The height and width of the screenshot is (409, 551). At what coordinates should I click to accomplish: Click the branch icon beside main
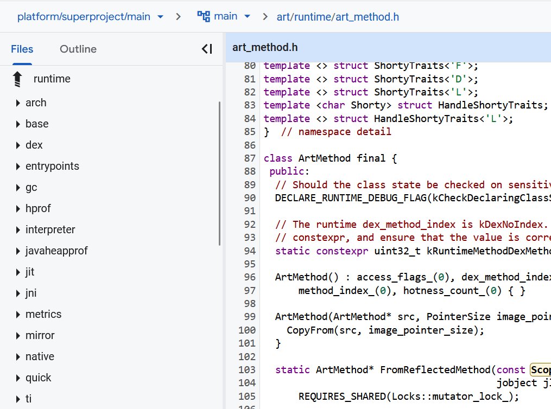point(204,16)
